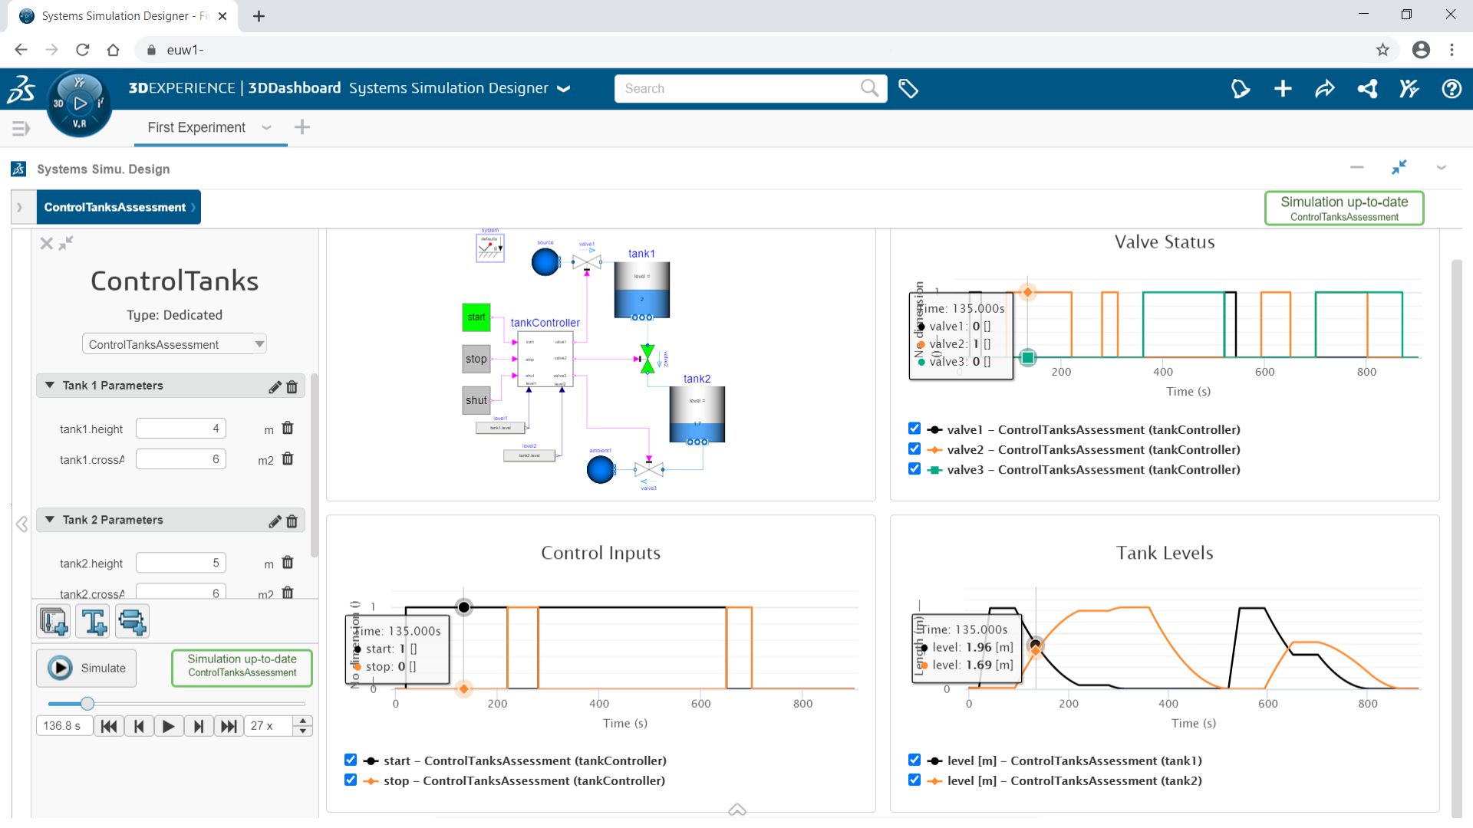Click the expand panel arrow icon

[x=19, y=207]
